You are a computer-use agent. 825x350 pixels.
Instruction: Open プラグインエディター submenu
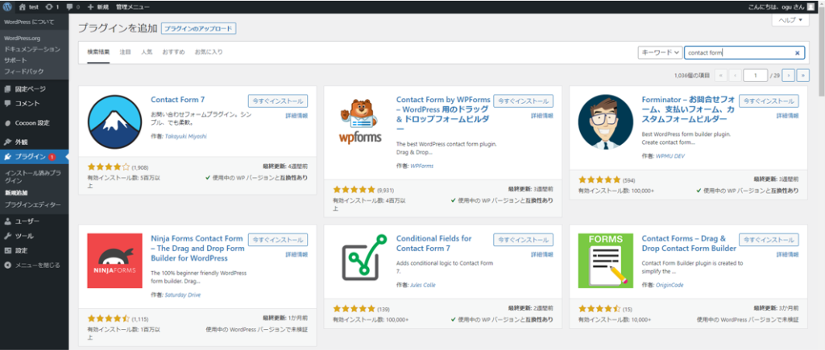(32, 204)
